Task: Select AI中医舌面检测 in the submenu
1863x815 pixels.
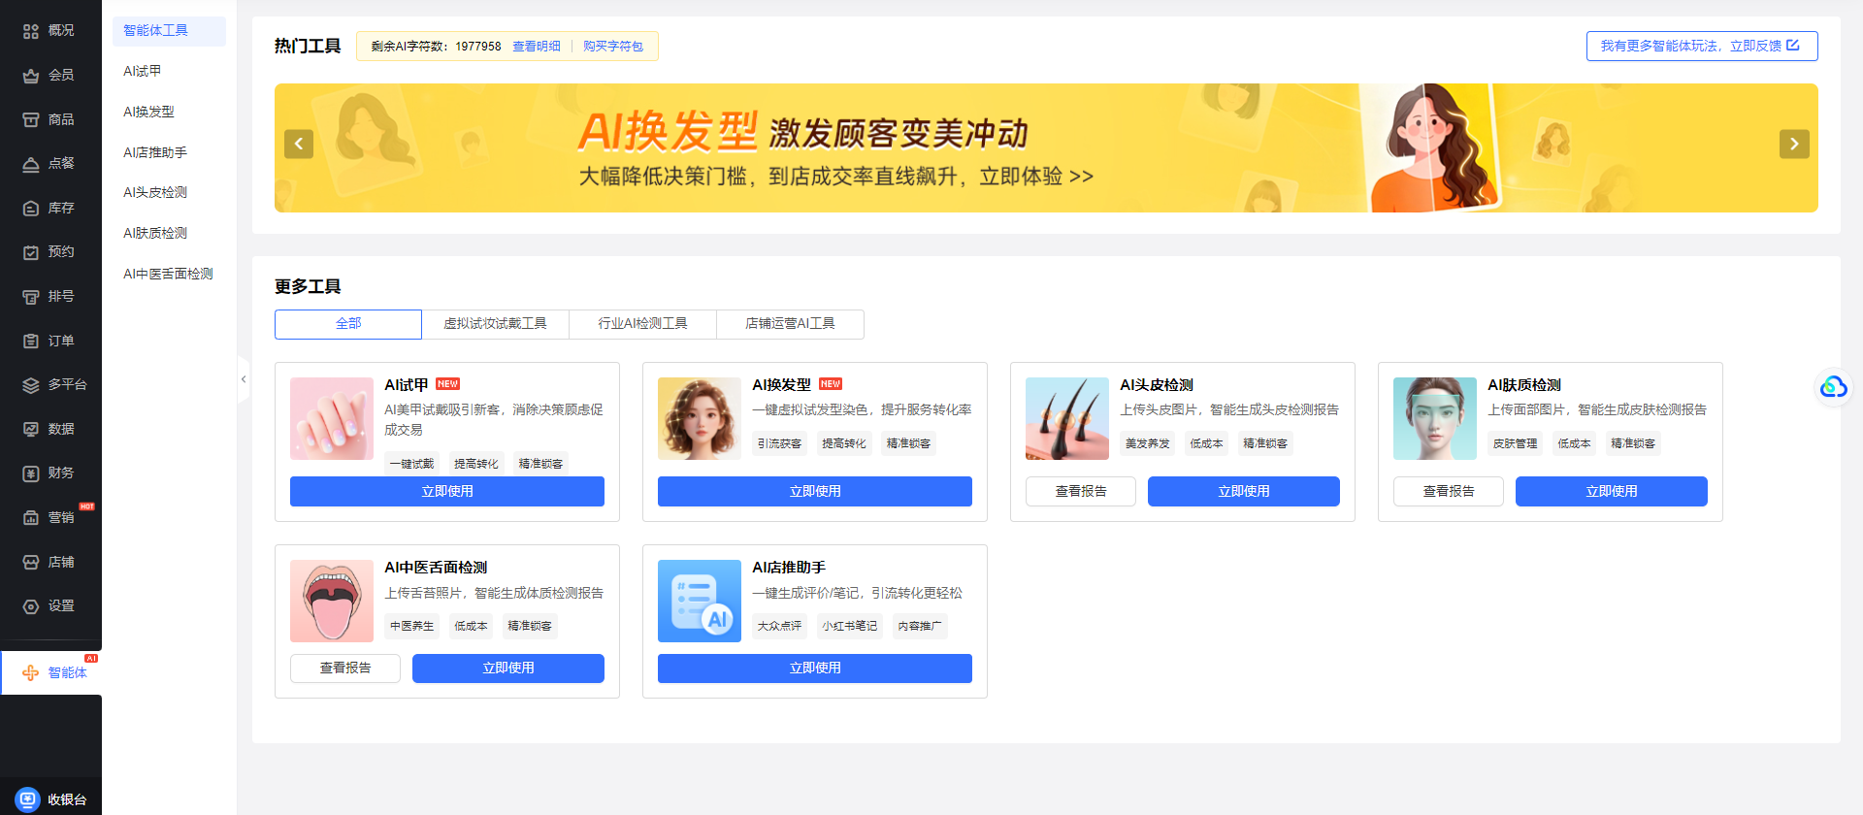Action: tap(169, 275)
